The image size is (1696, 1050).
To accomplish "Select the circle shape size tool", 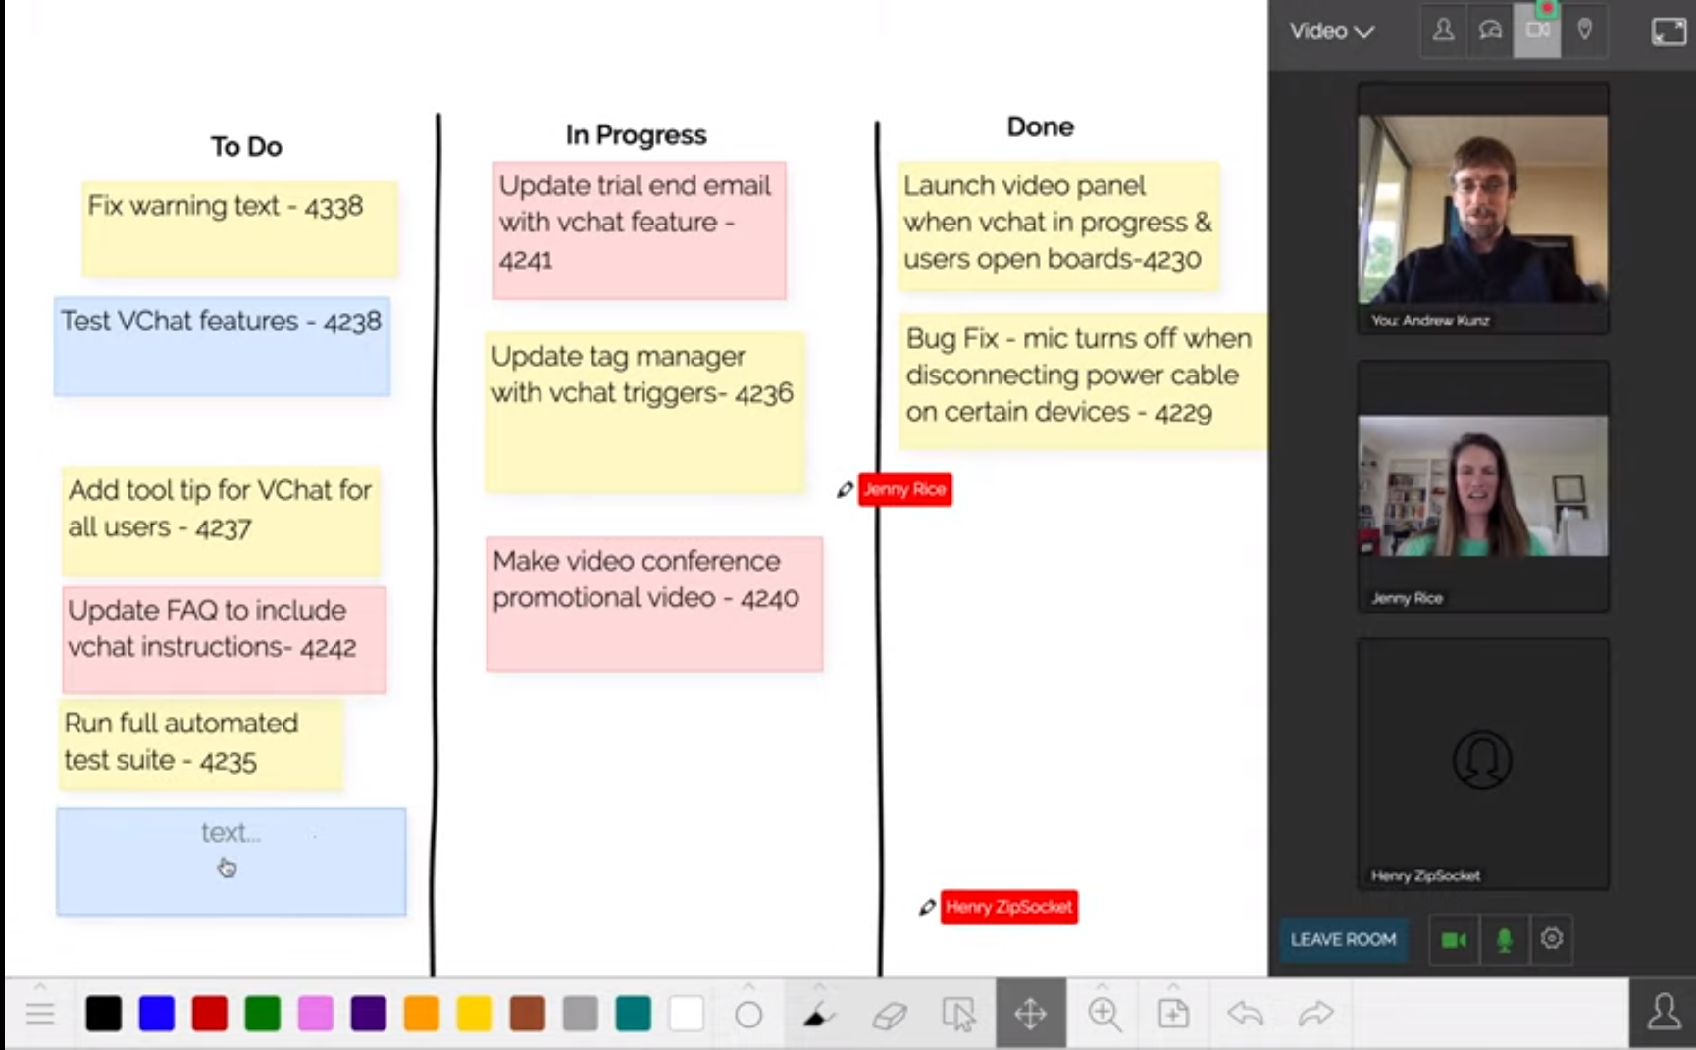I will (748, 1015).
